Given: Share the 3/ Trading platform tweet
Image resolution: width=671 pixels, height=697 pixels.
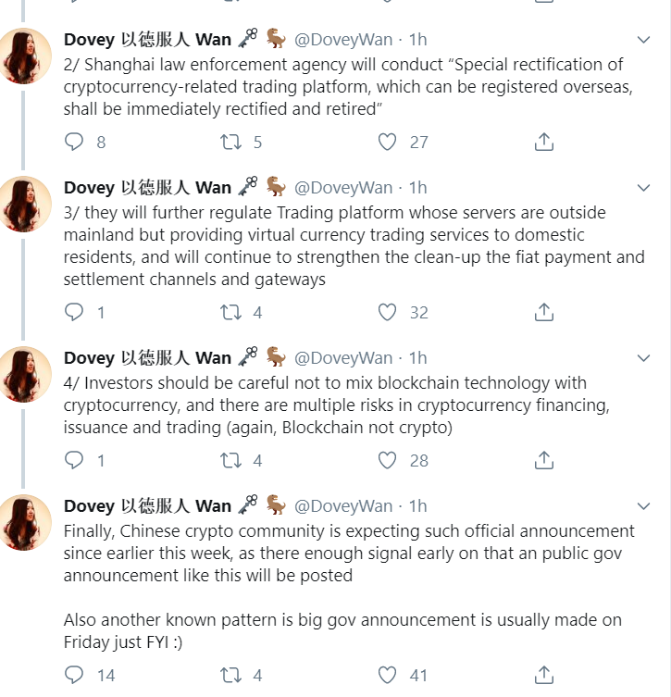Looking at the screenshot, I should pyautogui.click(x=544, y=313).
